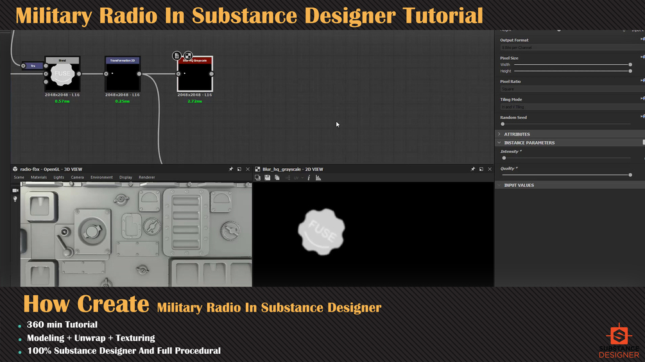Click the toggle at INSTANCE PARAMETERS header right edge
Image resolution: width=645 pixels, height=362 pixels.
[643, 142]
